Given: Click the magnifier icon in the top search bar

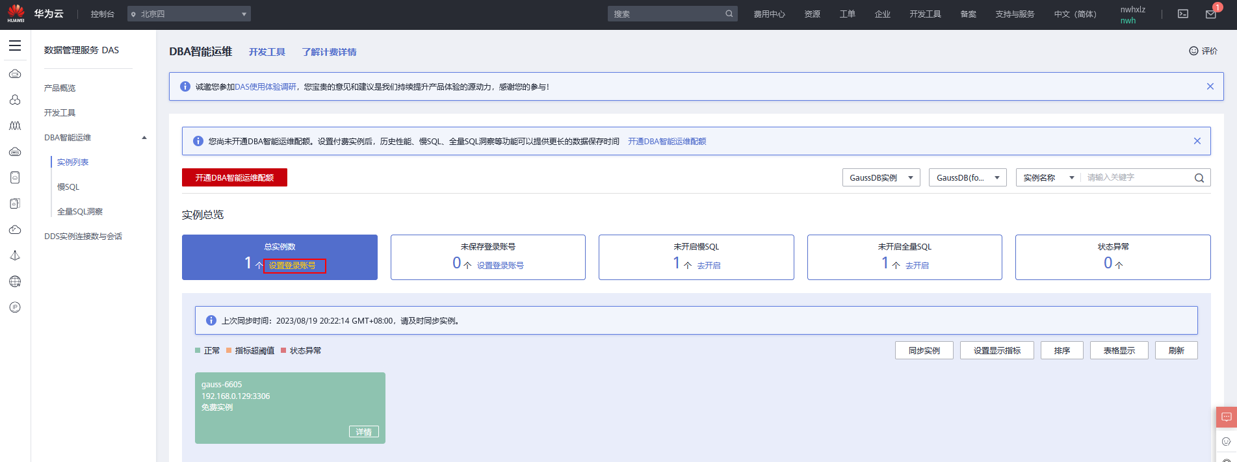Looking at the screenshot, I should [729, 14].
